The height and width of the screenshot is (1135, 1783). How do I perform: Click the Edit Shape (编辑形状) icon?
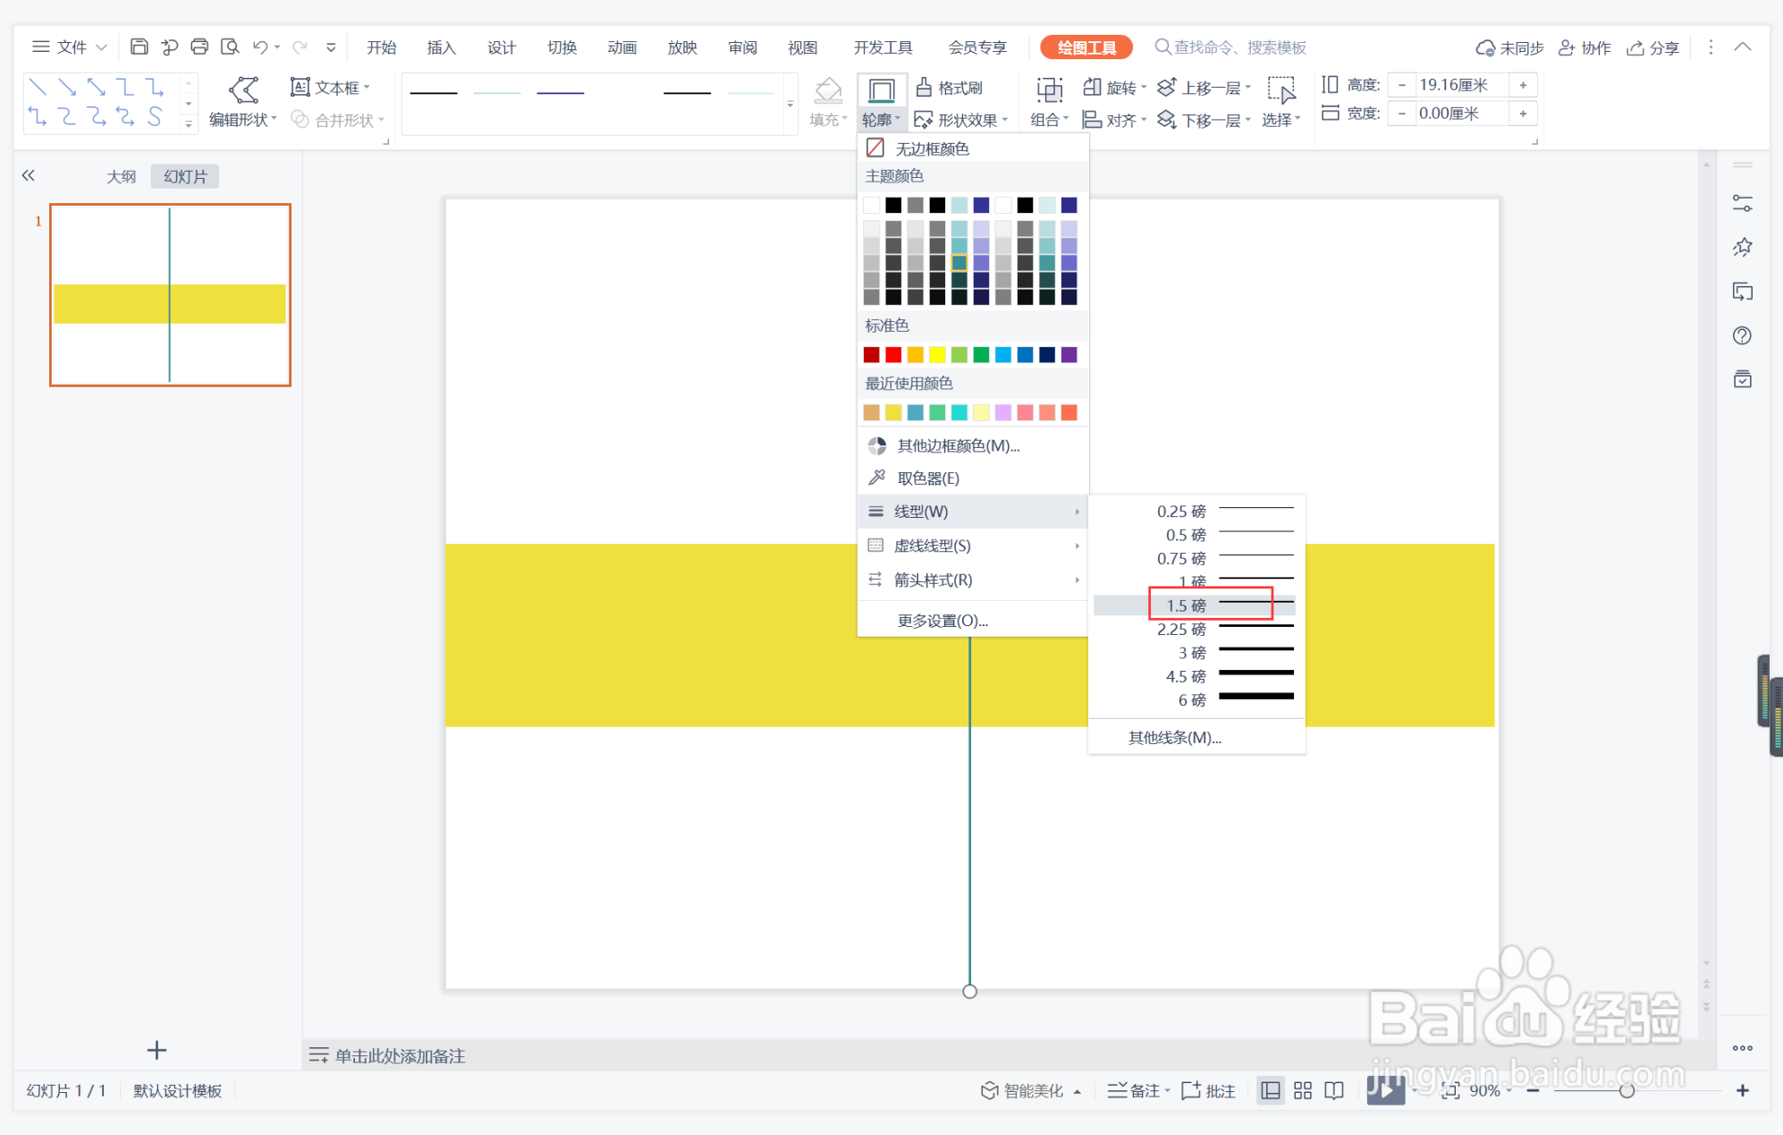pyautogui.click(x=242, y=89)
